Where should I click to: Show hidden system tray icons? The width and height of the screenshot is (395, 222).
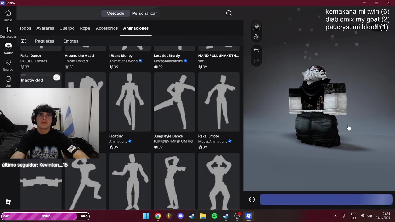tap(335, 216)
